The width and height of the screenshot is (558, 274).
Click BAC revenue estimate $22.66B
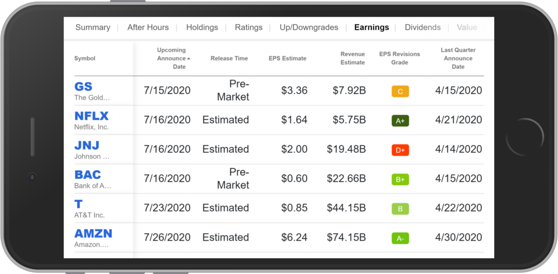347,178
